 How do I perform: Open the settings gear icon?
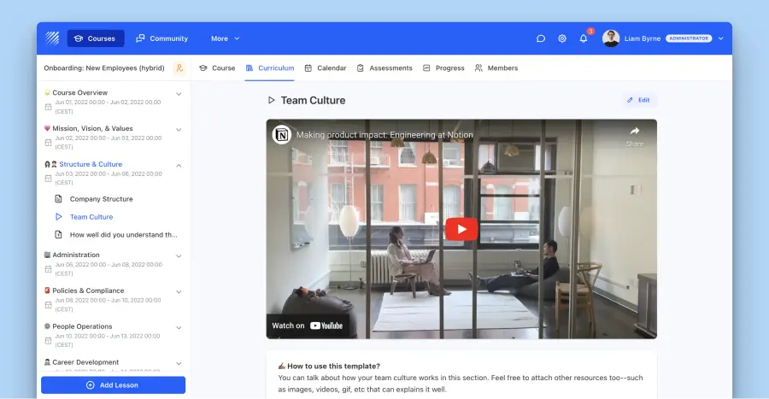pos(562,38)
